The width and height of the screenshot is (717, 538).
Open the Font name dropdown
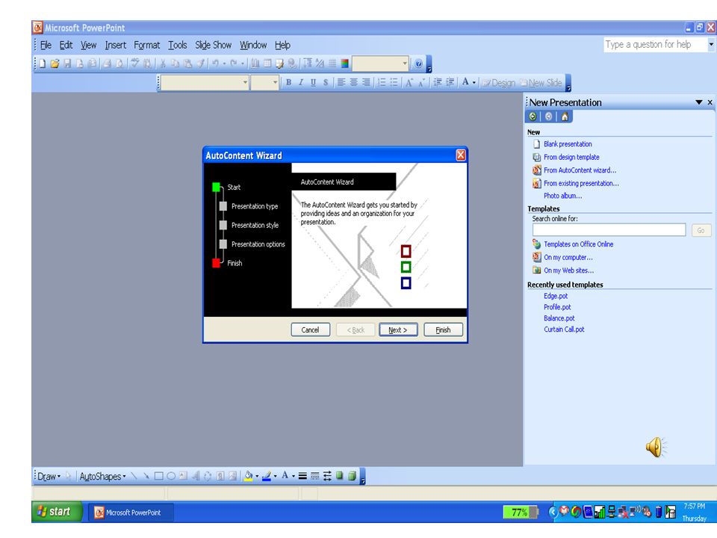[x=245, y=83]
